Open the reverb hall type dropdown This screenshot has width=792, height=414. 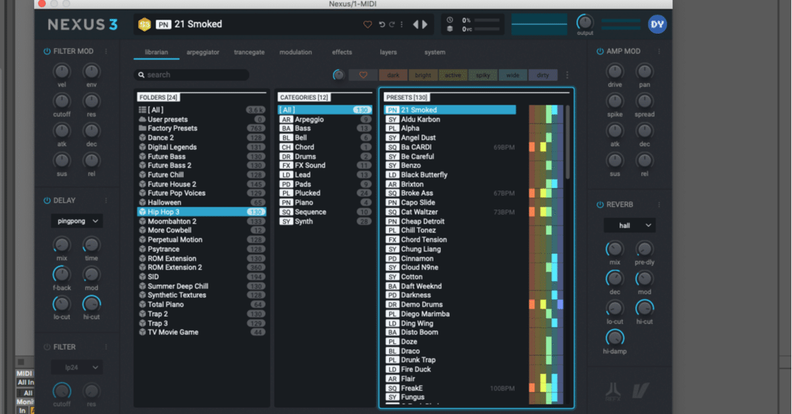(x=630, y=226)
